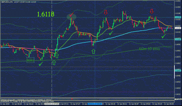Click the red marker in indicator sub-window

pos(72,99)
